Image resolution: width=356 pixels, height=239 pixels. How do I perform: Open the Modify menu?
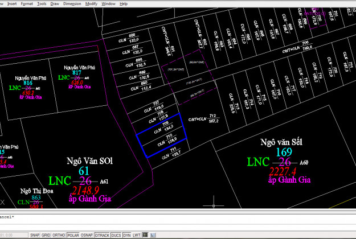point(92,3)
